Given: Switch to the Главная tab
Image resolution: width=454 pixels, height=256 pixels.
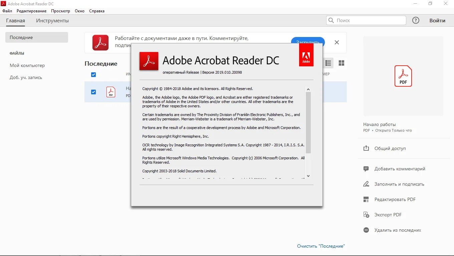Looking at the screenshot, I should click(15, 21).
